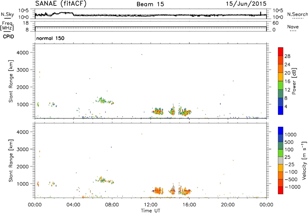This screenshot has height=213, width=308.
Task: Click the elevated noise bump in N.Sky trace
Action: click(63, 13)
